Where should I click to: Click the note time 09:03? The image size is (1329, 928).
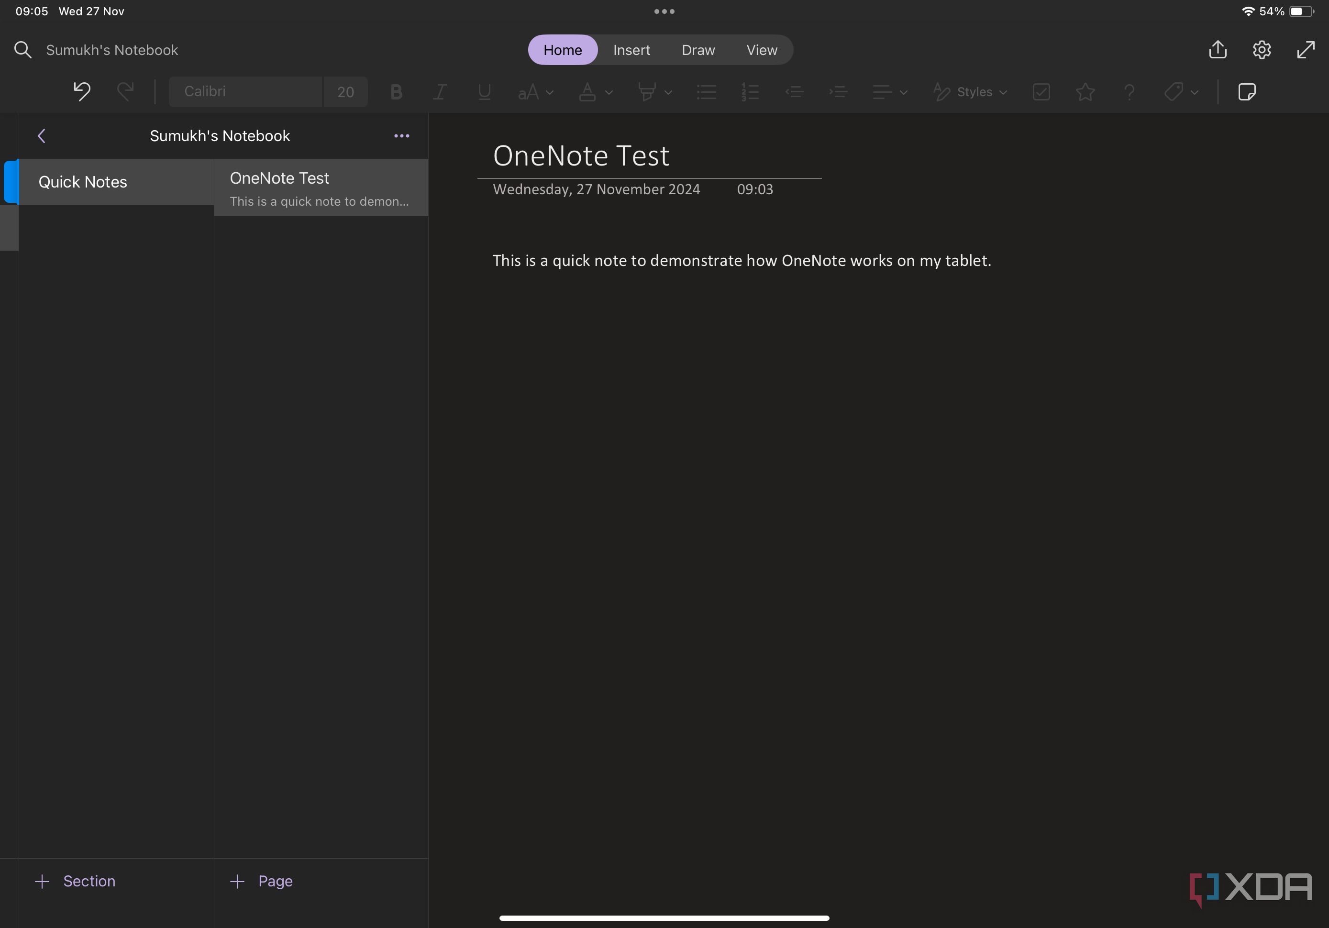click(x=755, y=189)
